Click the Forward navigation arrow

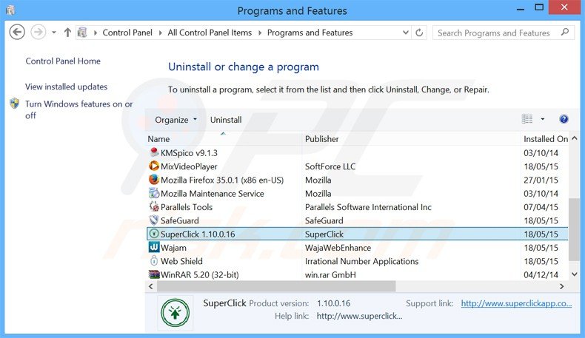click(38, 33)
